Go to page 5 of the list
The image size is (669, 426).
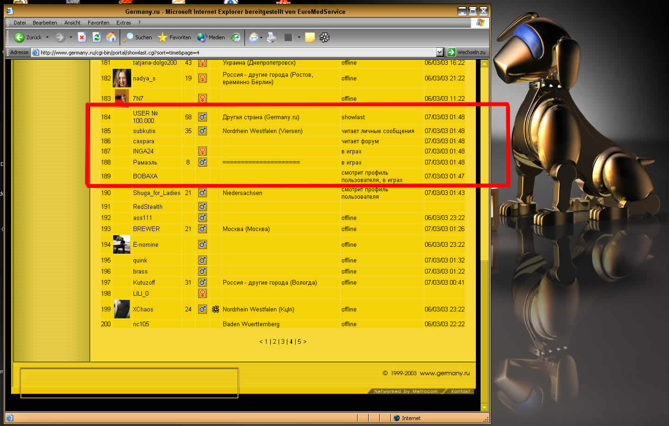click(x=299, y=342)
